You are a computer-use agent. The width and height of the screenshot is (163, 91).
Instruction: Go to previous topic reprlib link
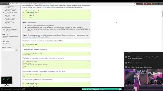tap(10, 30)
